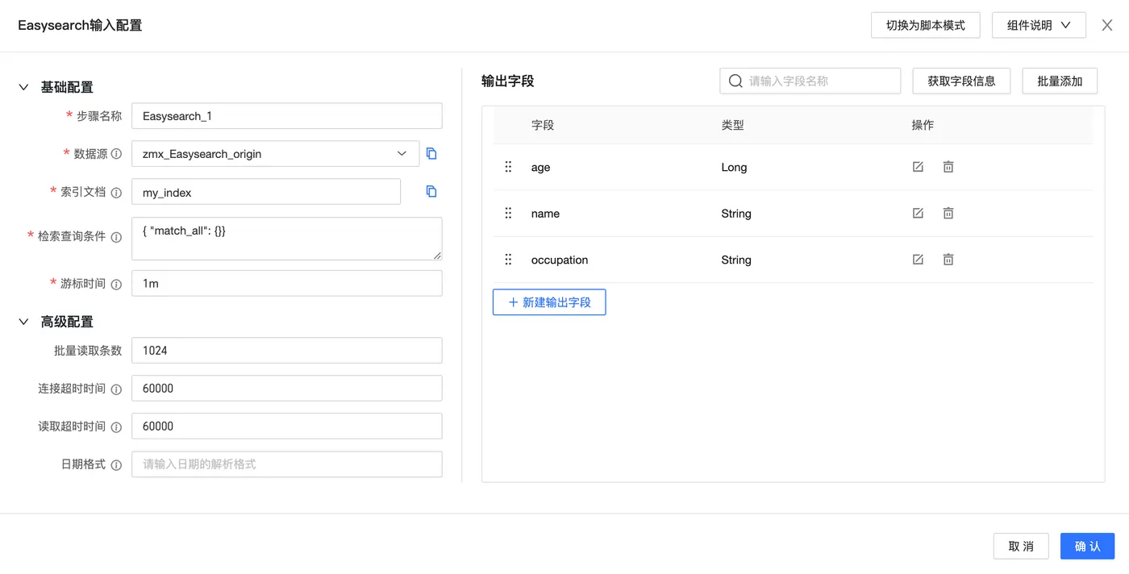
Task: Click edit icon for the age field
Action: 918,167
